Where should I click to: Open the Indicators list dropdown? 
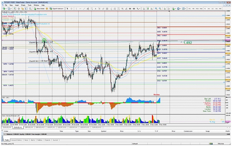pyautogui.click(x=175, y=9)
